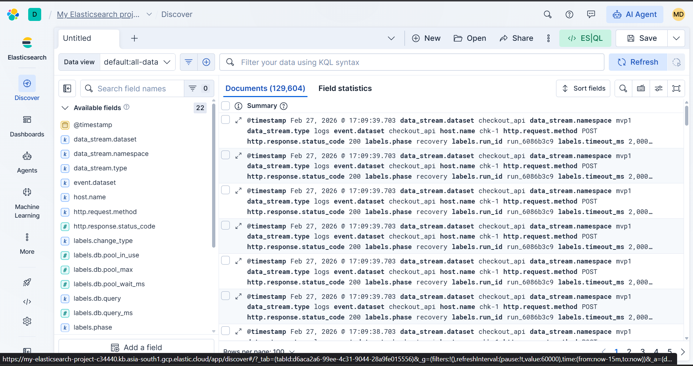Expand the first document row

point(238,120)
